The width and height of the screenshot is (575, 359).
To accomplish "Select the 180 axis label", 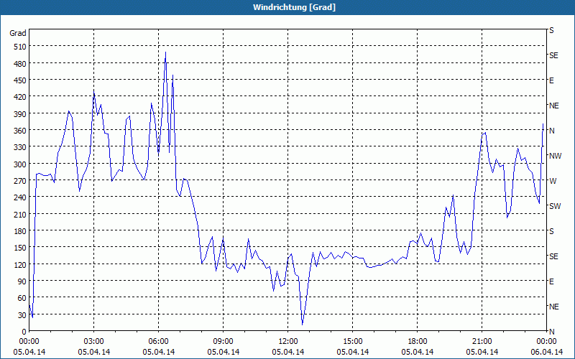I will (20, 230).
